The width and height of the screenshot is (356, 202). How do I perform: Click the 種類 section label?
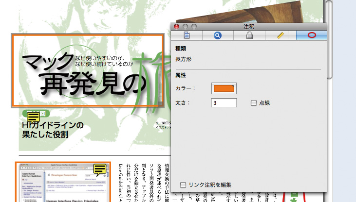tap(181, 49)
